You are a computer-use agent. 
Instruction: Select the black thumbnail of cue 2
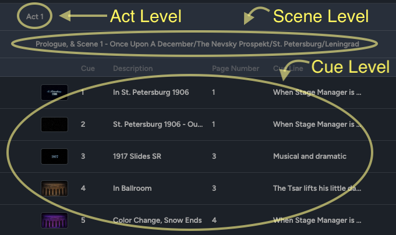54,124
